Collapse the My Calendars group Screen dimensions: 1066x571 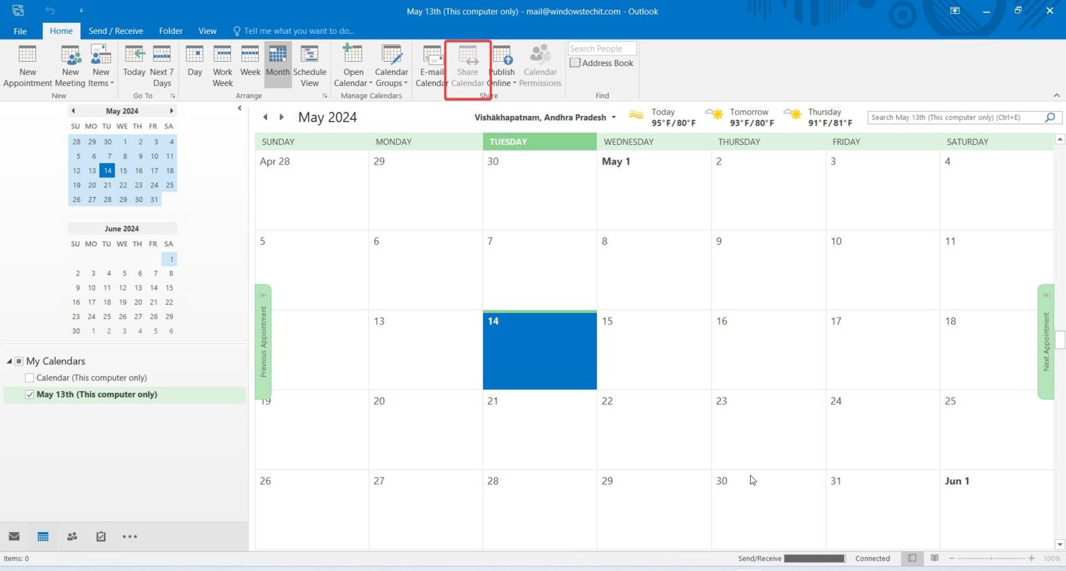click(x=9, y=361)
